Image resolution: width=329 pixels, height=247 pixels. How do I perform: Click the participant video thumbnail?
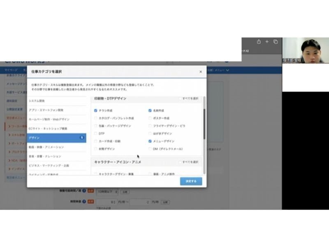pos(305,50)
